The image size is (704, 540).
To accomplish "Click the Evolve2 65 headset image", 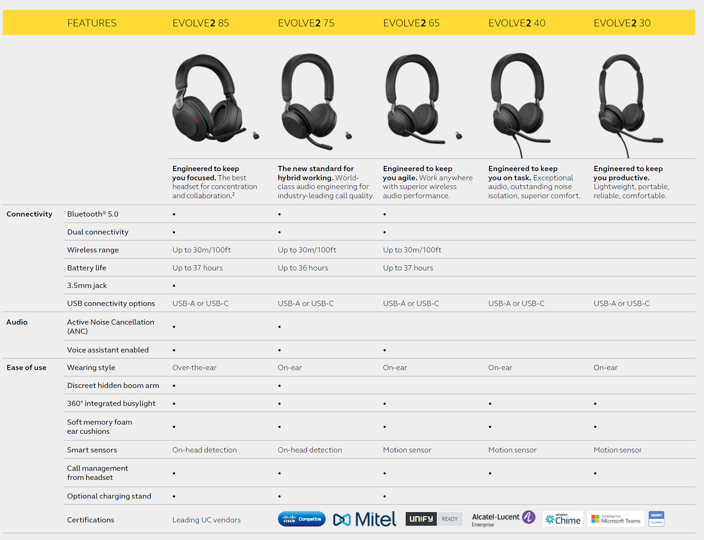I will click(x=416, y=98).
